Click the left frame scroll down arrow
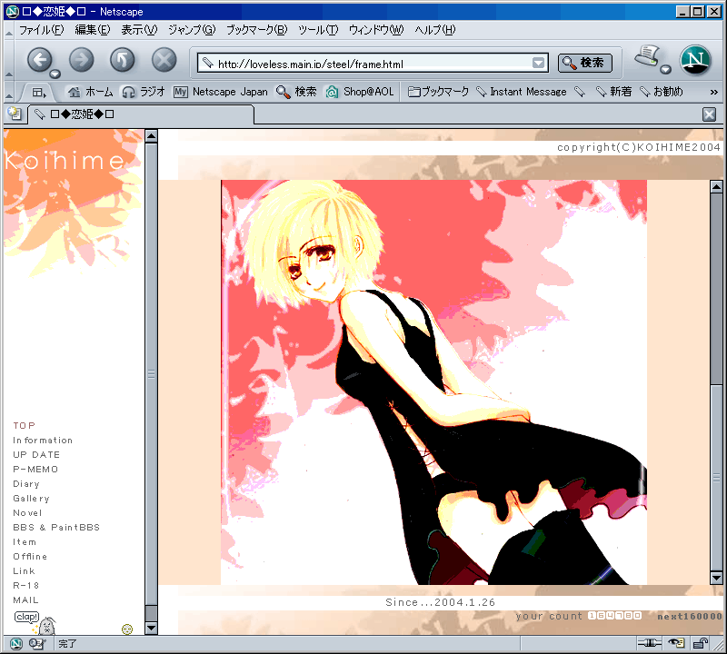This screenshot has height=654, width=727. (151, 628)
